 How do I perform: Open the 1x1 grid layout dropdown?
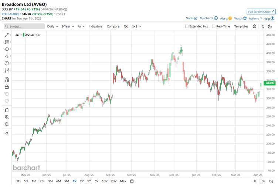coord(136,26)
